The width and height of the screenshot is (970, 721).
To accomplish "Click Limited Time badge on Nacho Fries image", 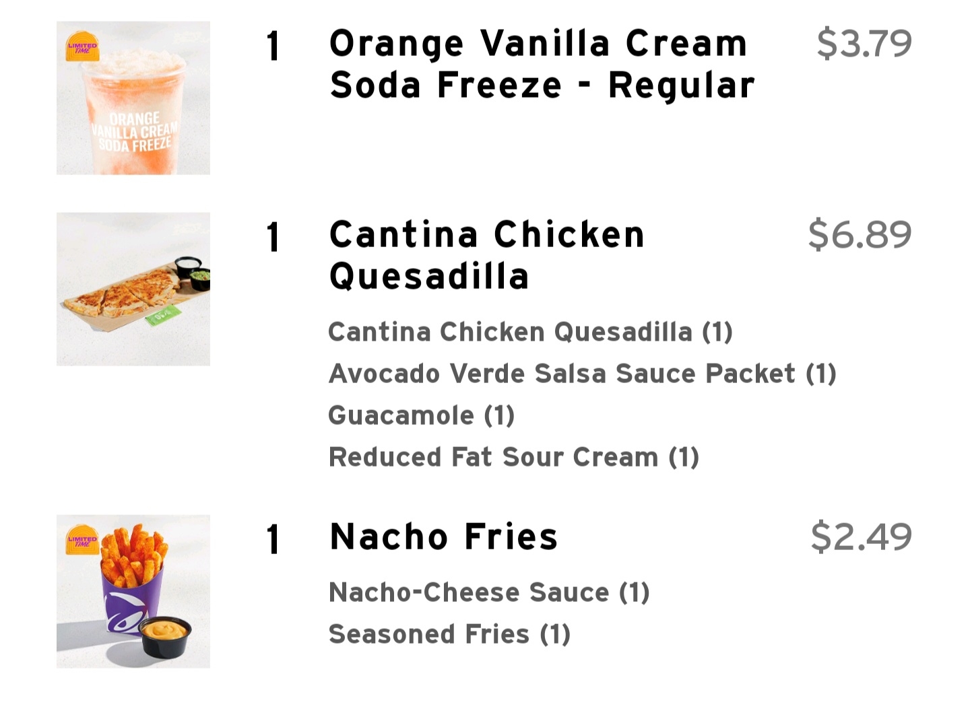I will pyautogui.click(x=82, y=541).
